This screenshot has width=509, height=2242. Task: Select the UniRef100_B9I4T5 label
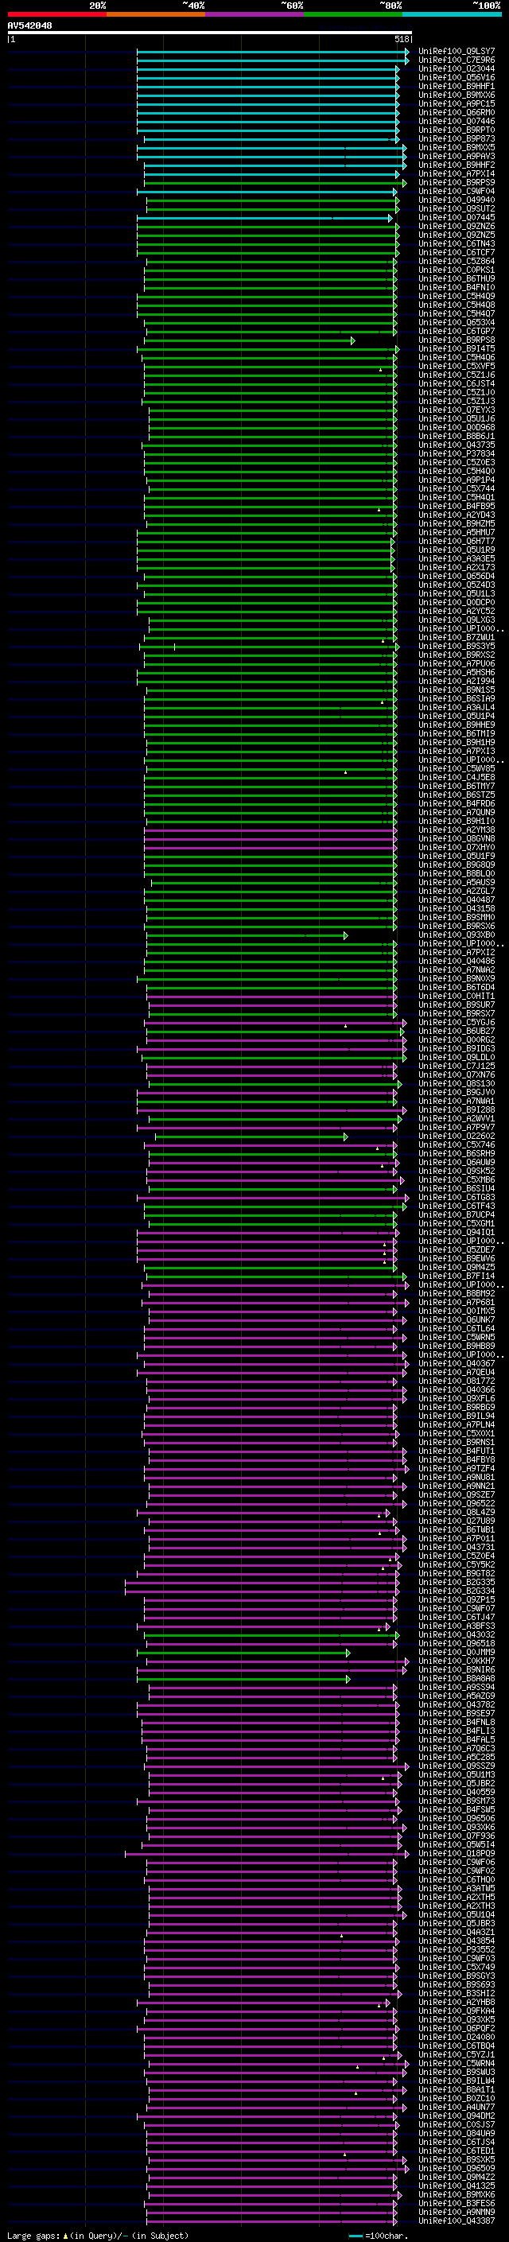(x=457, y=349)
